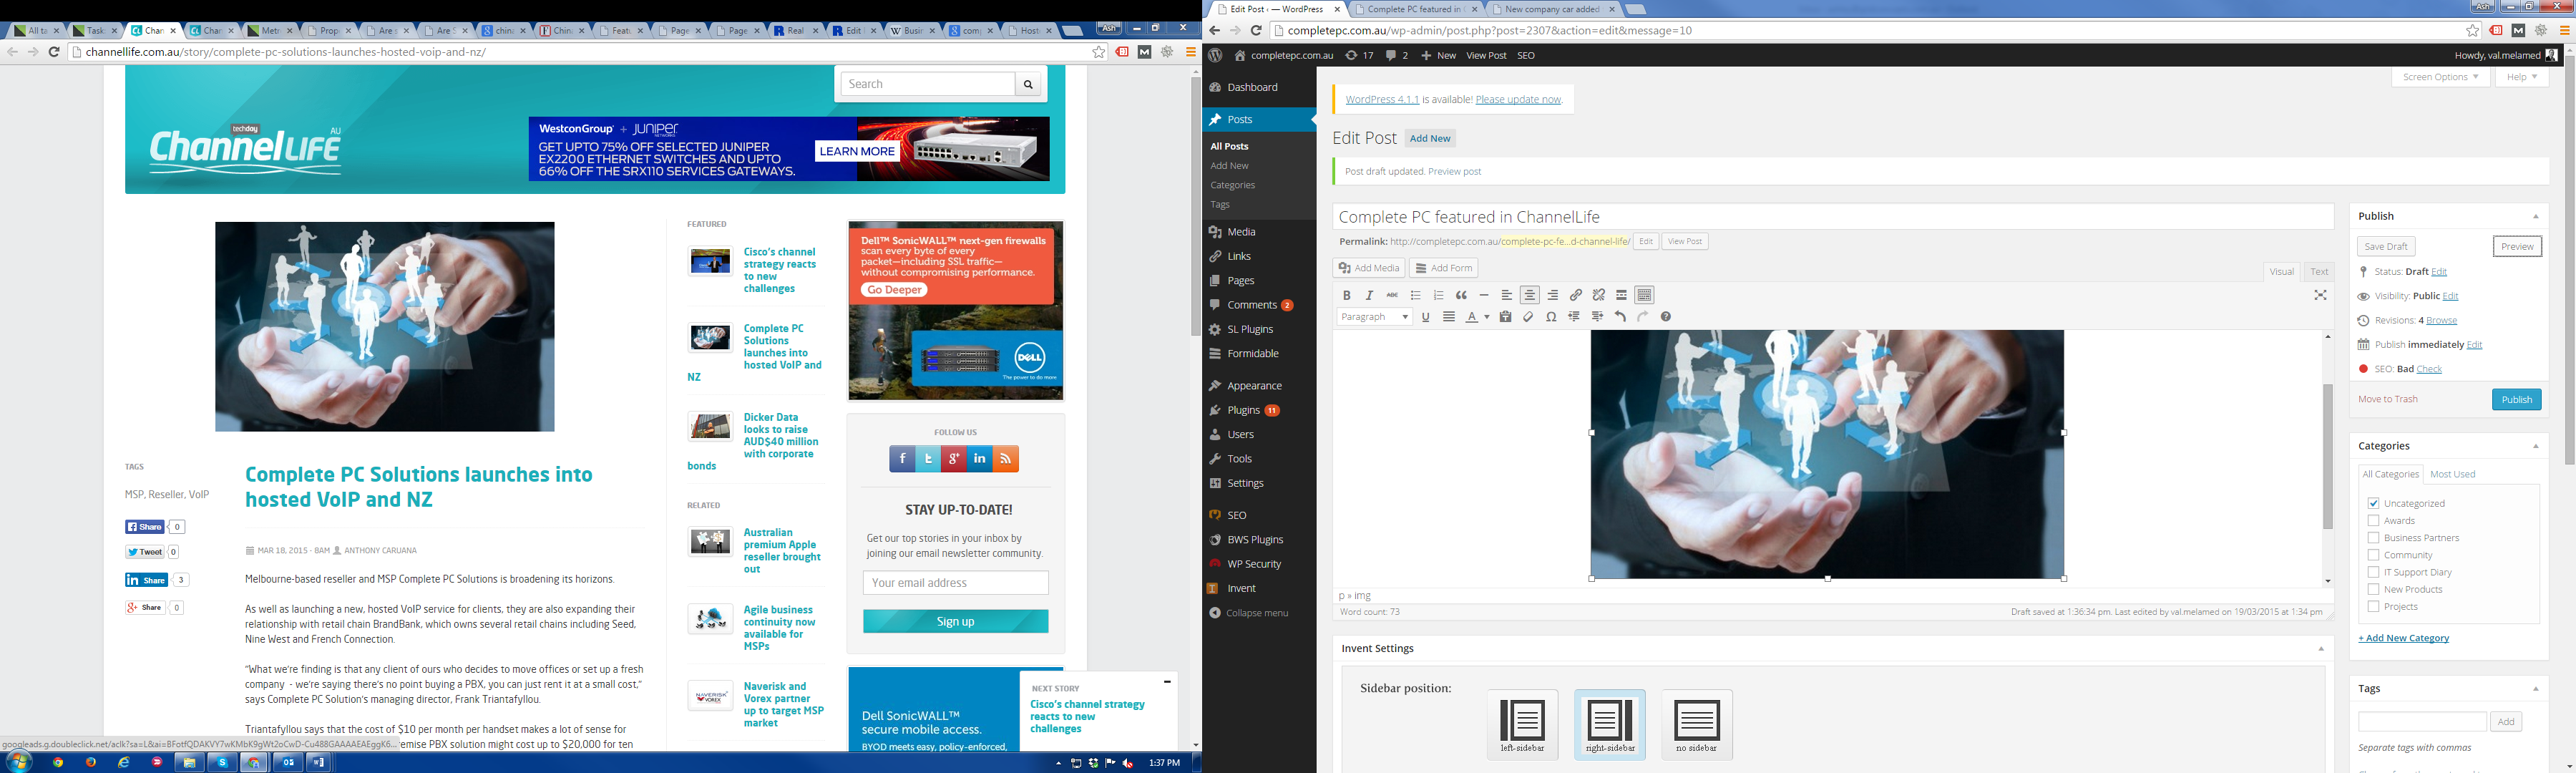The image size is (2576, 773).
Task: Check the Business Partners category
Action: click(2373, 537)
